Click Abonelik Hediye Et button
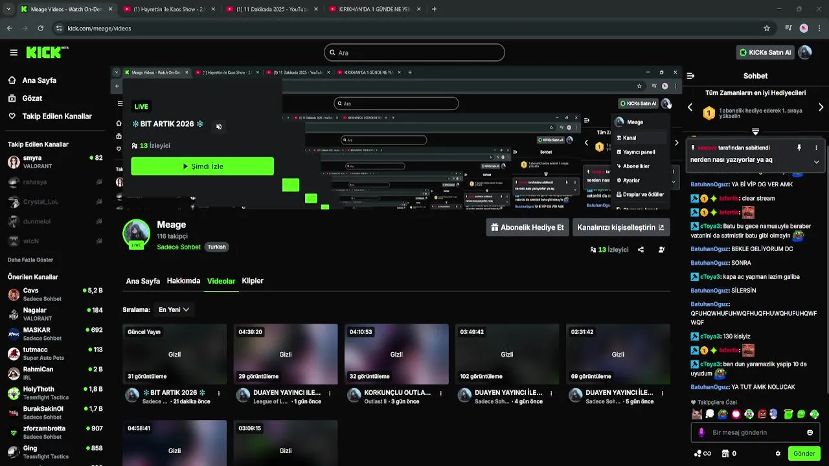The image size is (829, 466). click(527, 227)
